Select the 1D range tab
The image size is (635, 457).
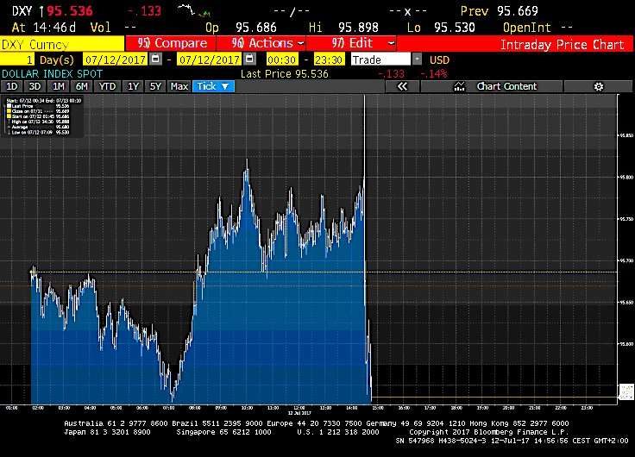[x=12, y=86]
